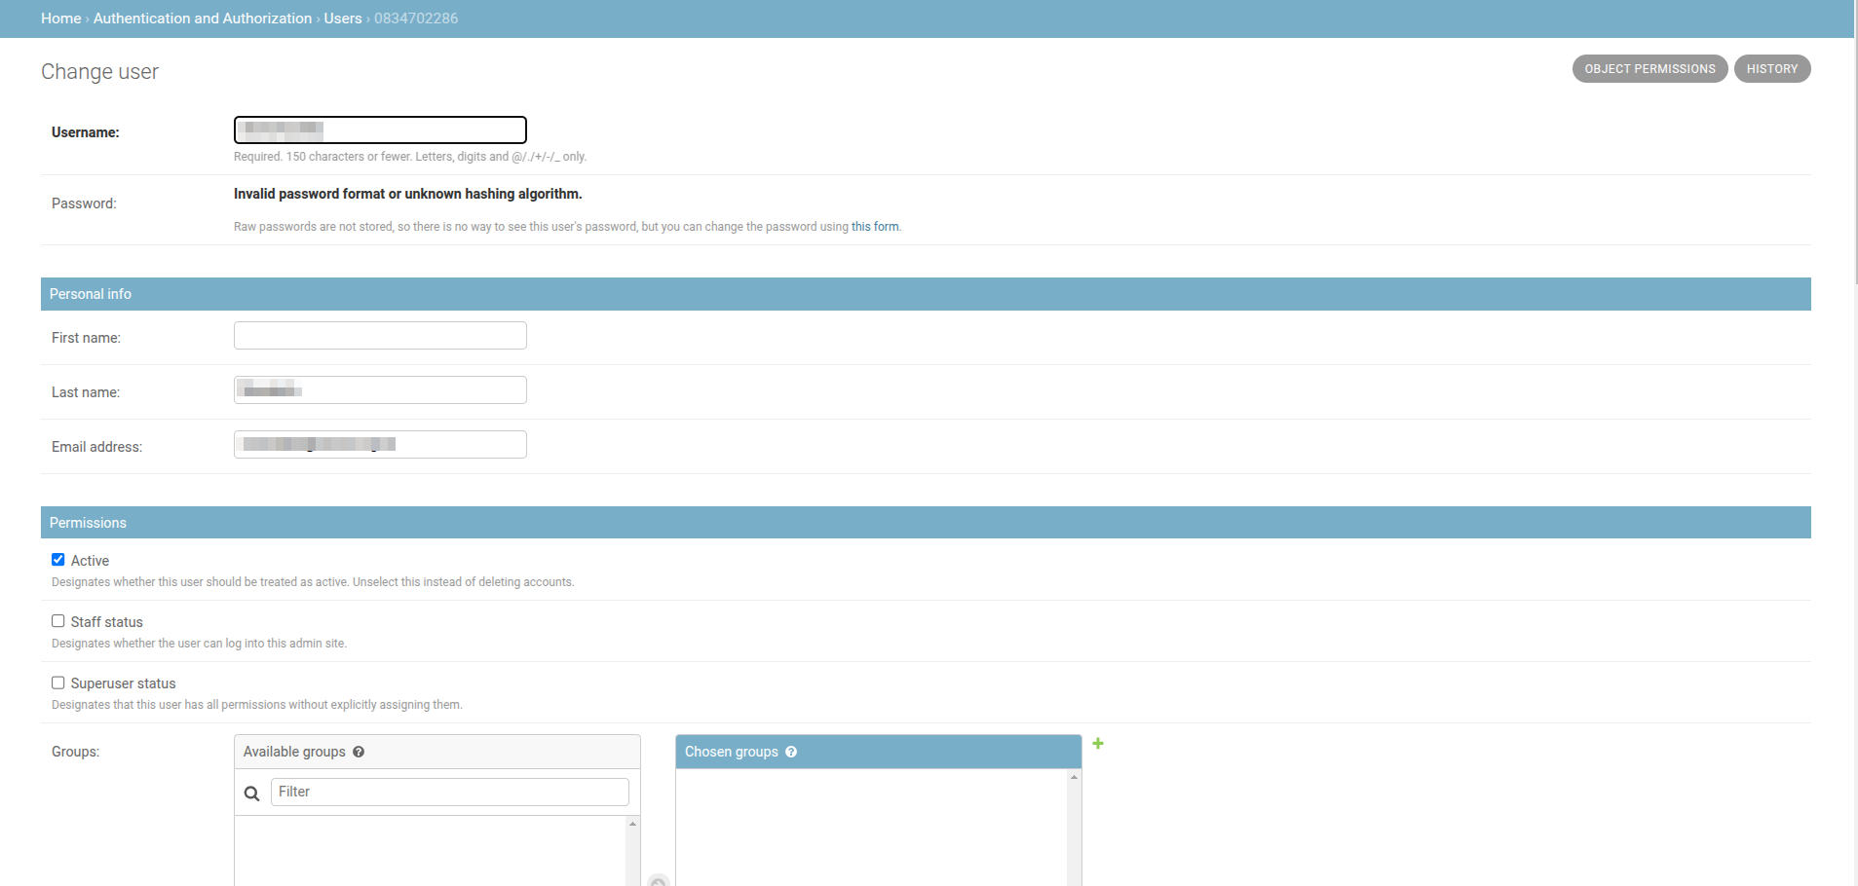
Task: Enable the Staff status checkbox
Action: 58,621
